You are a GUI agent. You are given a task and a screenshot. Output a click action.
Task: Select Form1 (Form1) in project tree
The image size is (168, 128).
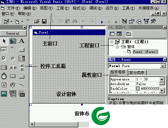[x=145, y=52]
